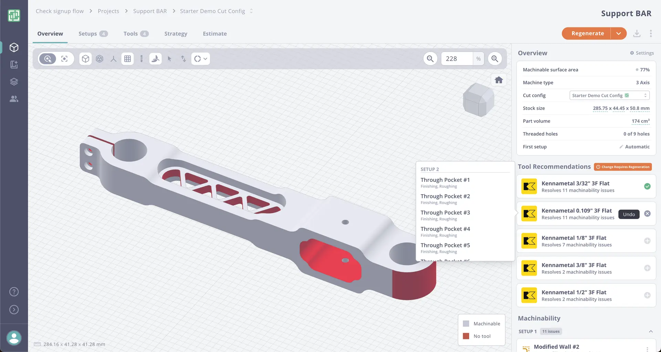Remove the Kennametal 0.109" 3F Flat tool
The width and height of the screenshot is (661, 352).
point(647,214)
